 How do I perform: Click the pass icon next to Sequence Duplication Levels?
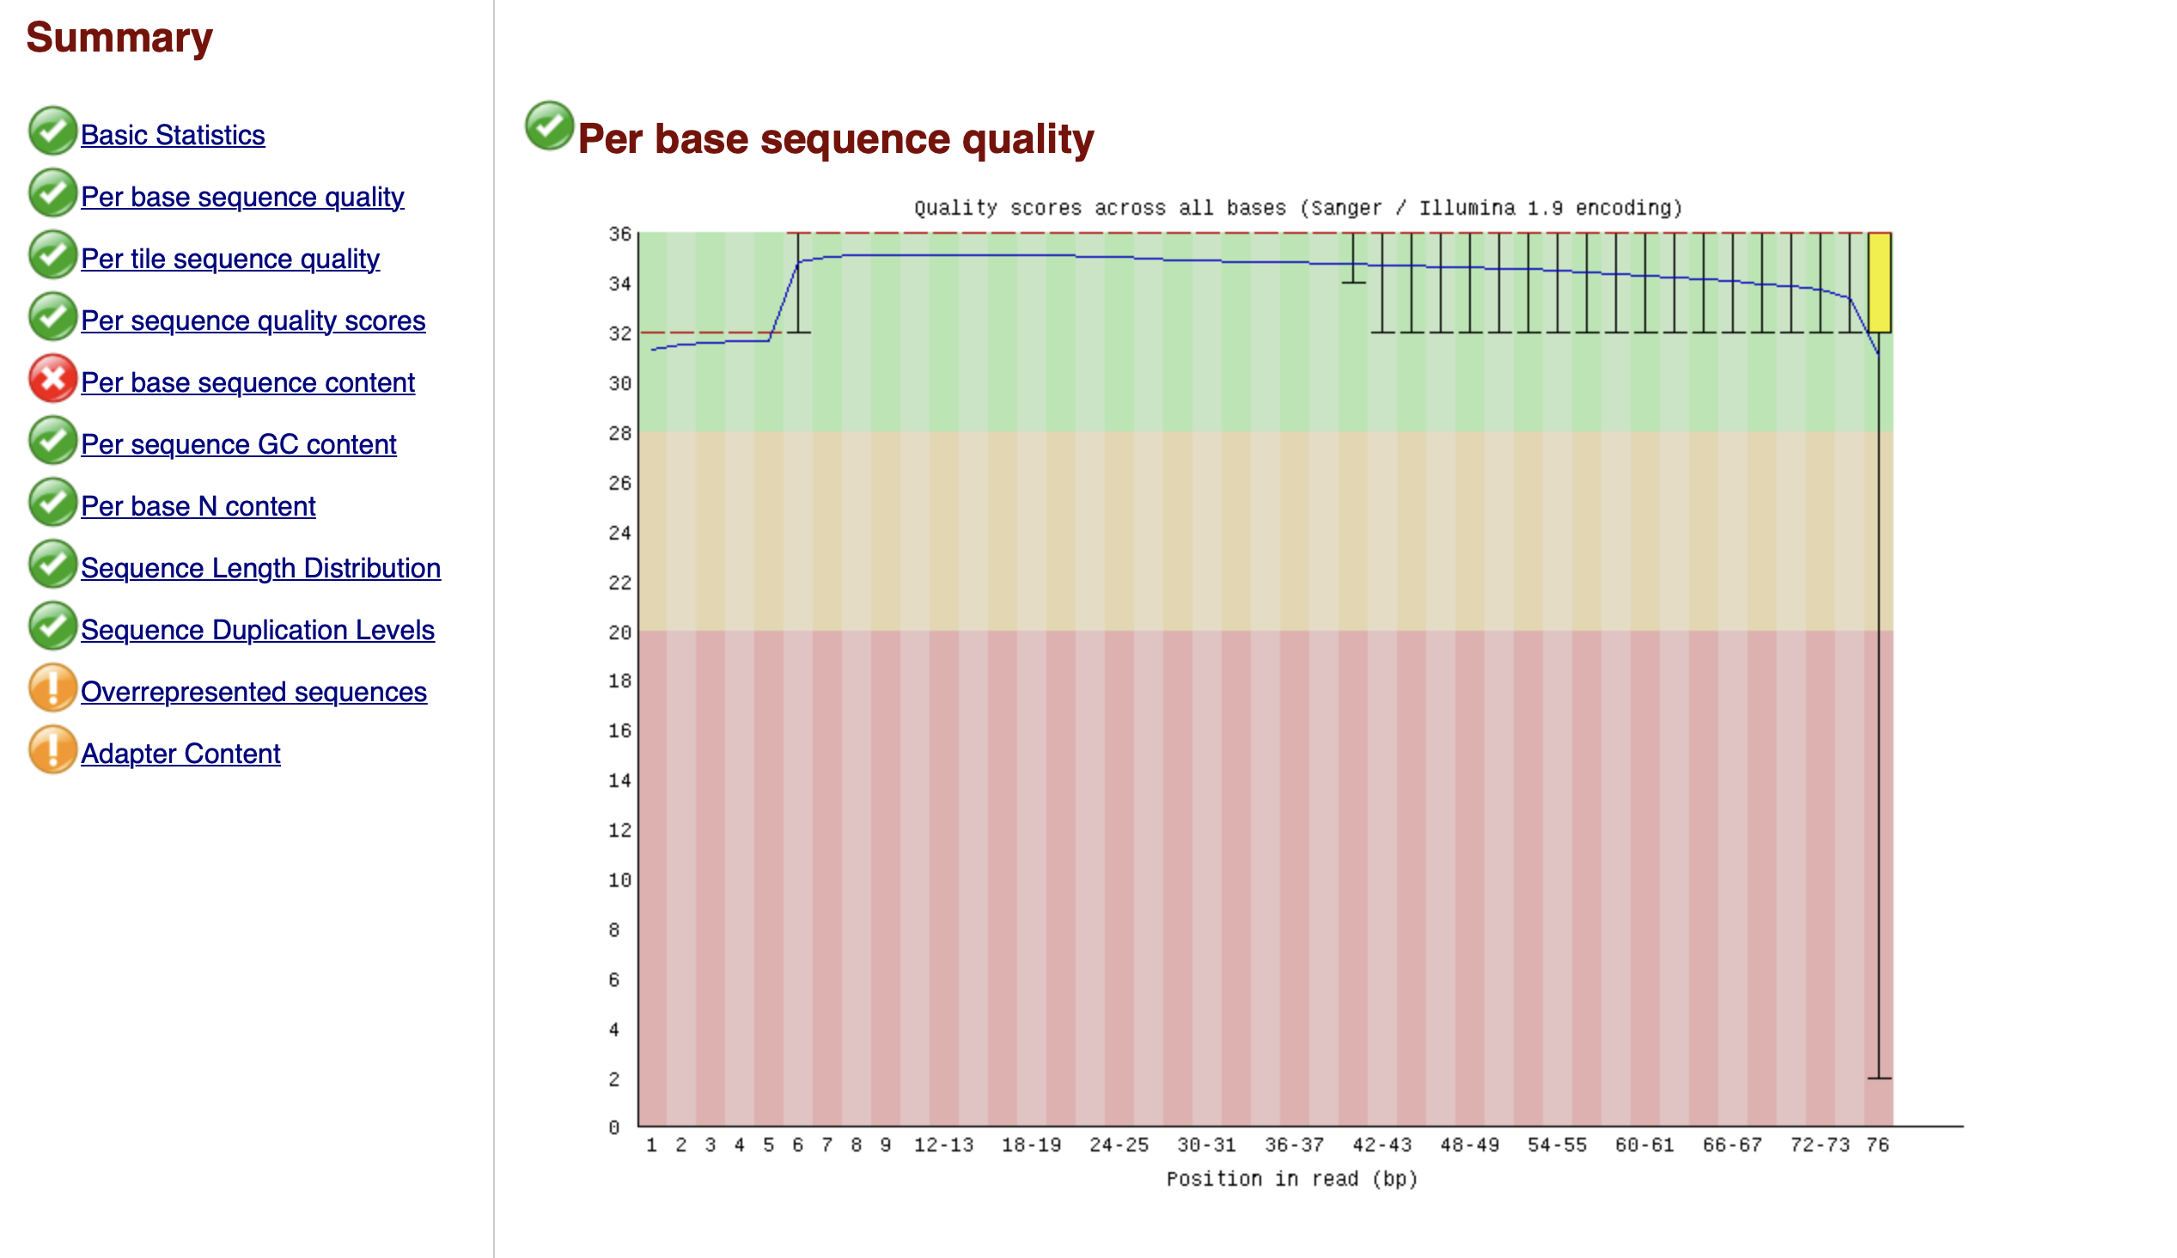coord(51,629)
